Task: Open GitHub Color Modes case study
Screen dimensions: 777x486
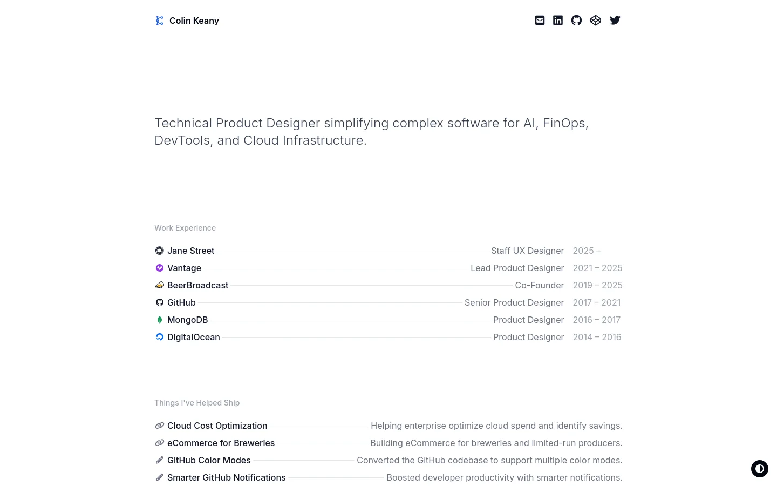Action: pos(209,460)
